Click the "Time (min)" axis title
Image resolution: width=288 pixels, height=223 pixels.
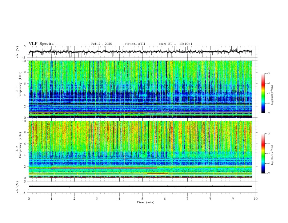tap(145, 202)
